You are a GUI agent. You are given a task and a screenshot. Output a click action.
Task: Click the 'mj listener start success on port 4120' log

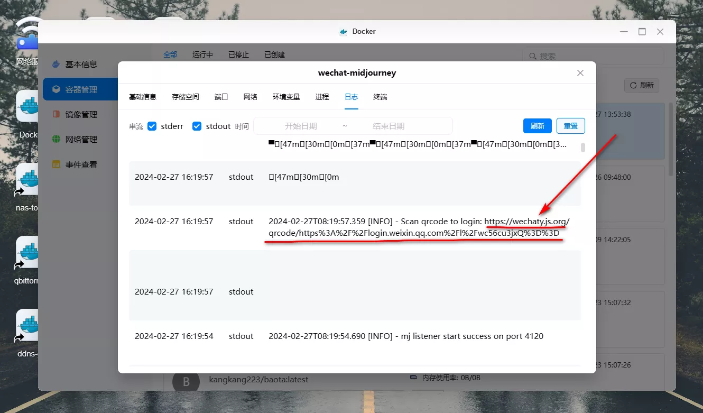[406, 336]
